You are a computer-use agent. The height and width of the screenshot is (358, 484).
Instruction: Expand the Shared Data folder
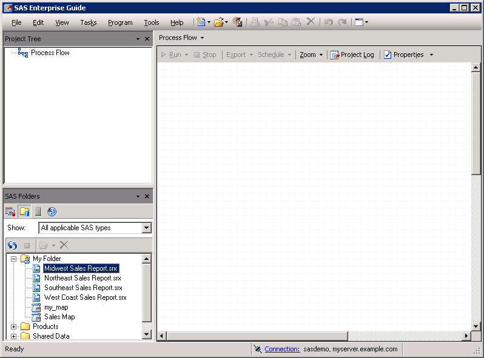coord(13,336)
